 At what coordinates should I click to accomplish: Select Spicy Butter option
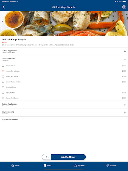coord(3,93)
